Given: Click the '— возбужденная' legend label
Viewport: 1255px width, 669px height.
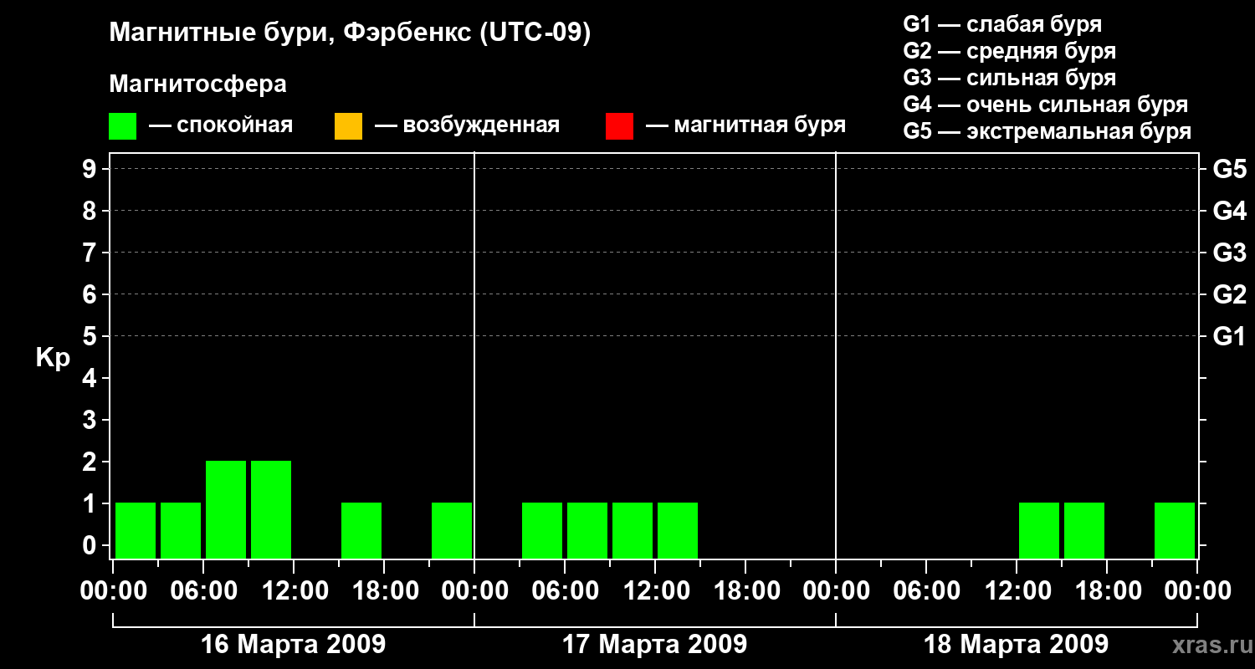Looking at the screenshot, I should (x=467, y=125).
